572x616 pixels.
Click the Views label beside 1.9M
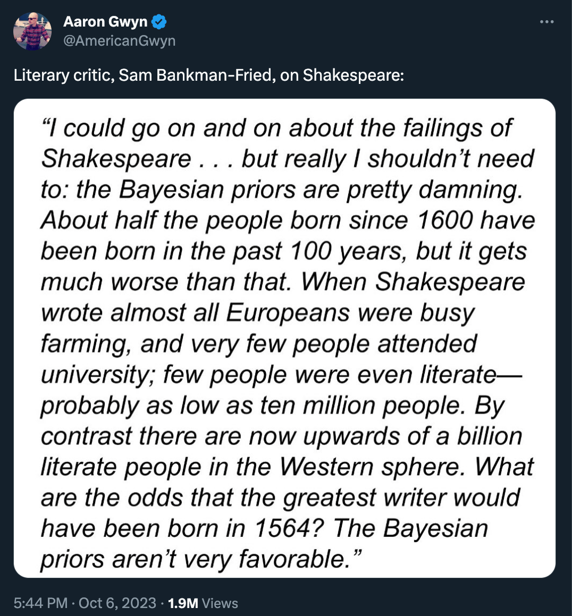pos(220,603)
